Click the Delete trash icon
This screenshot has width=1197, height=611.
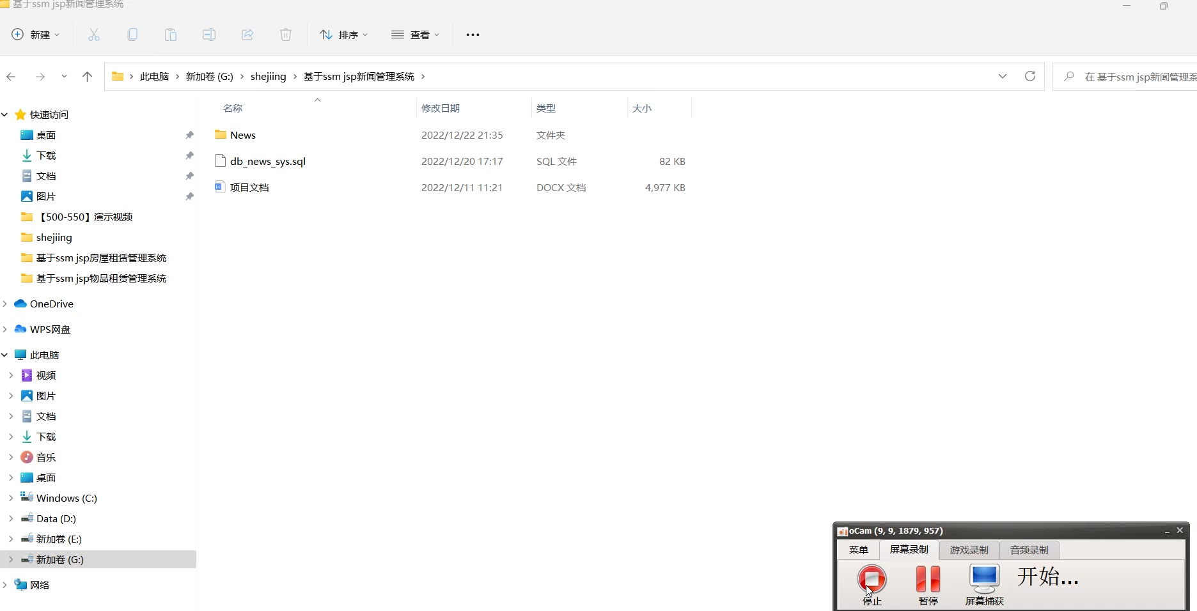(286, 35)
